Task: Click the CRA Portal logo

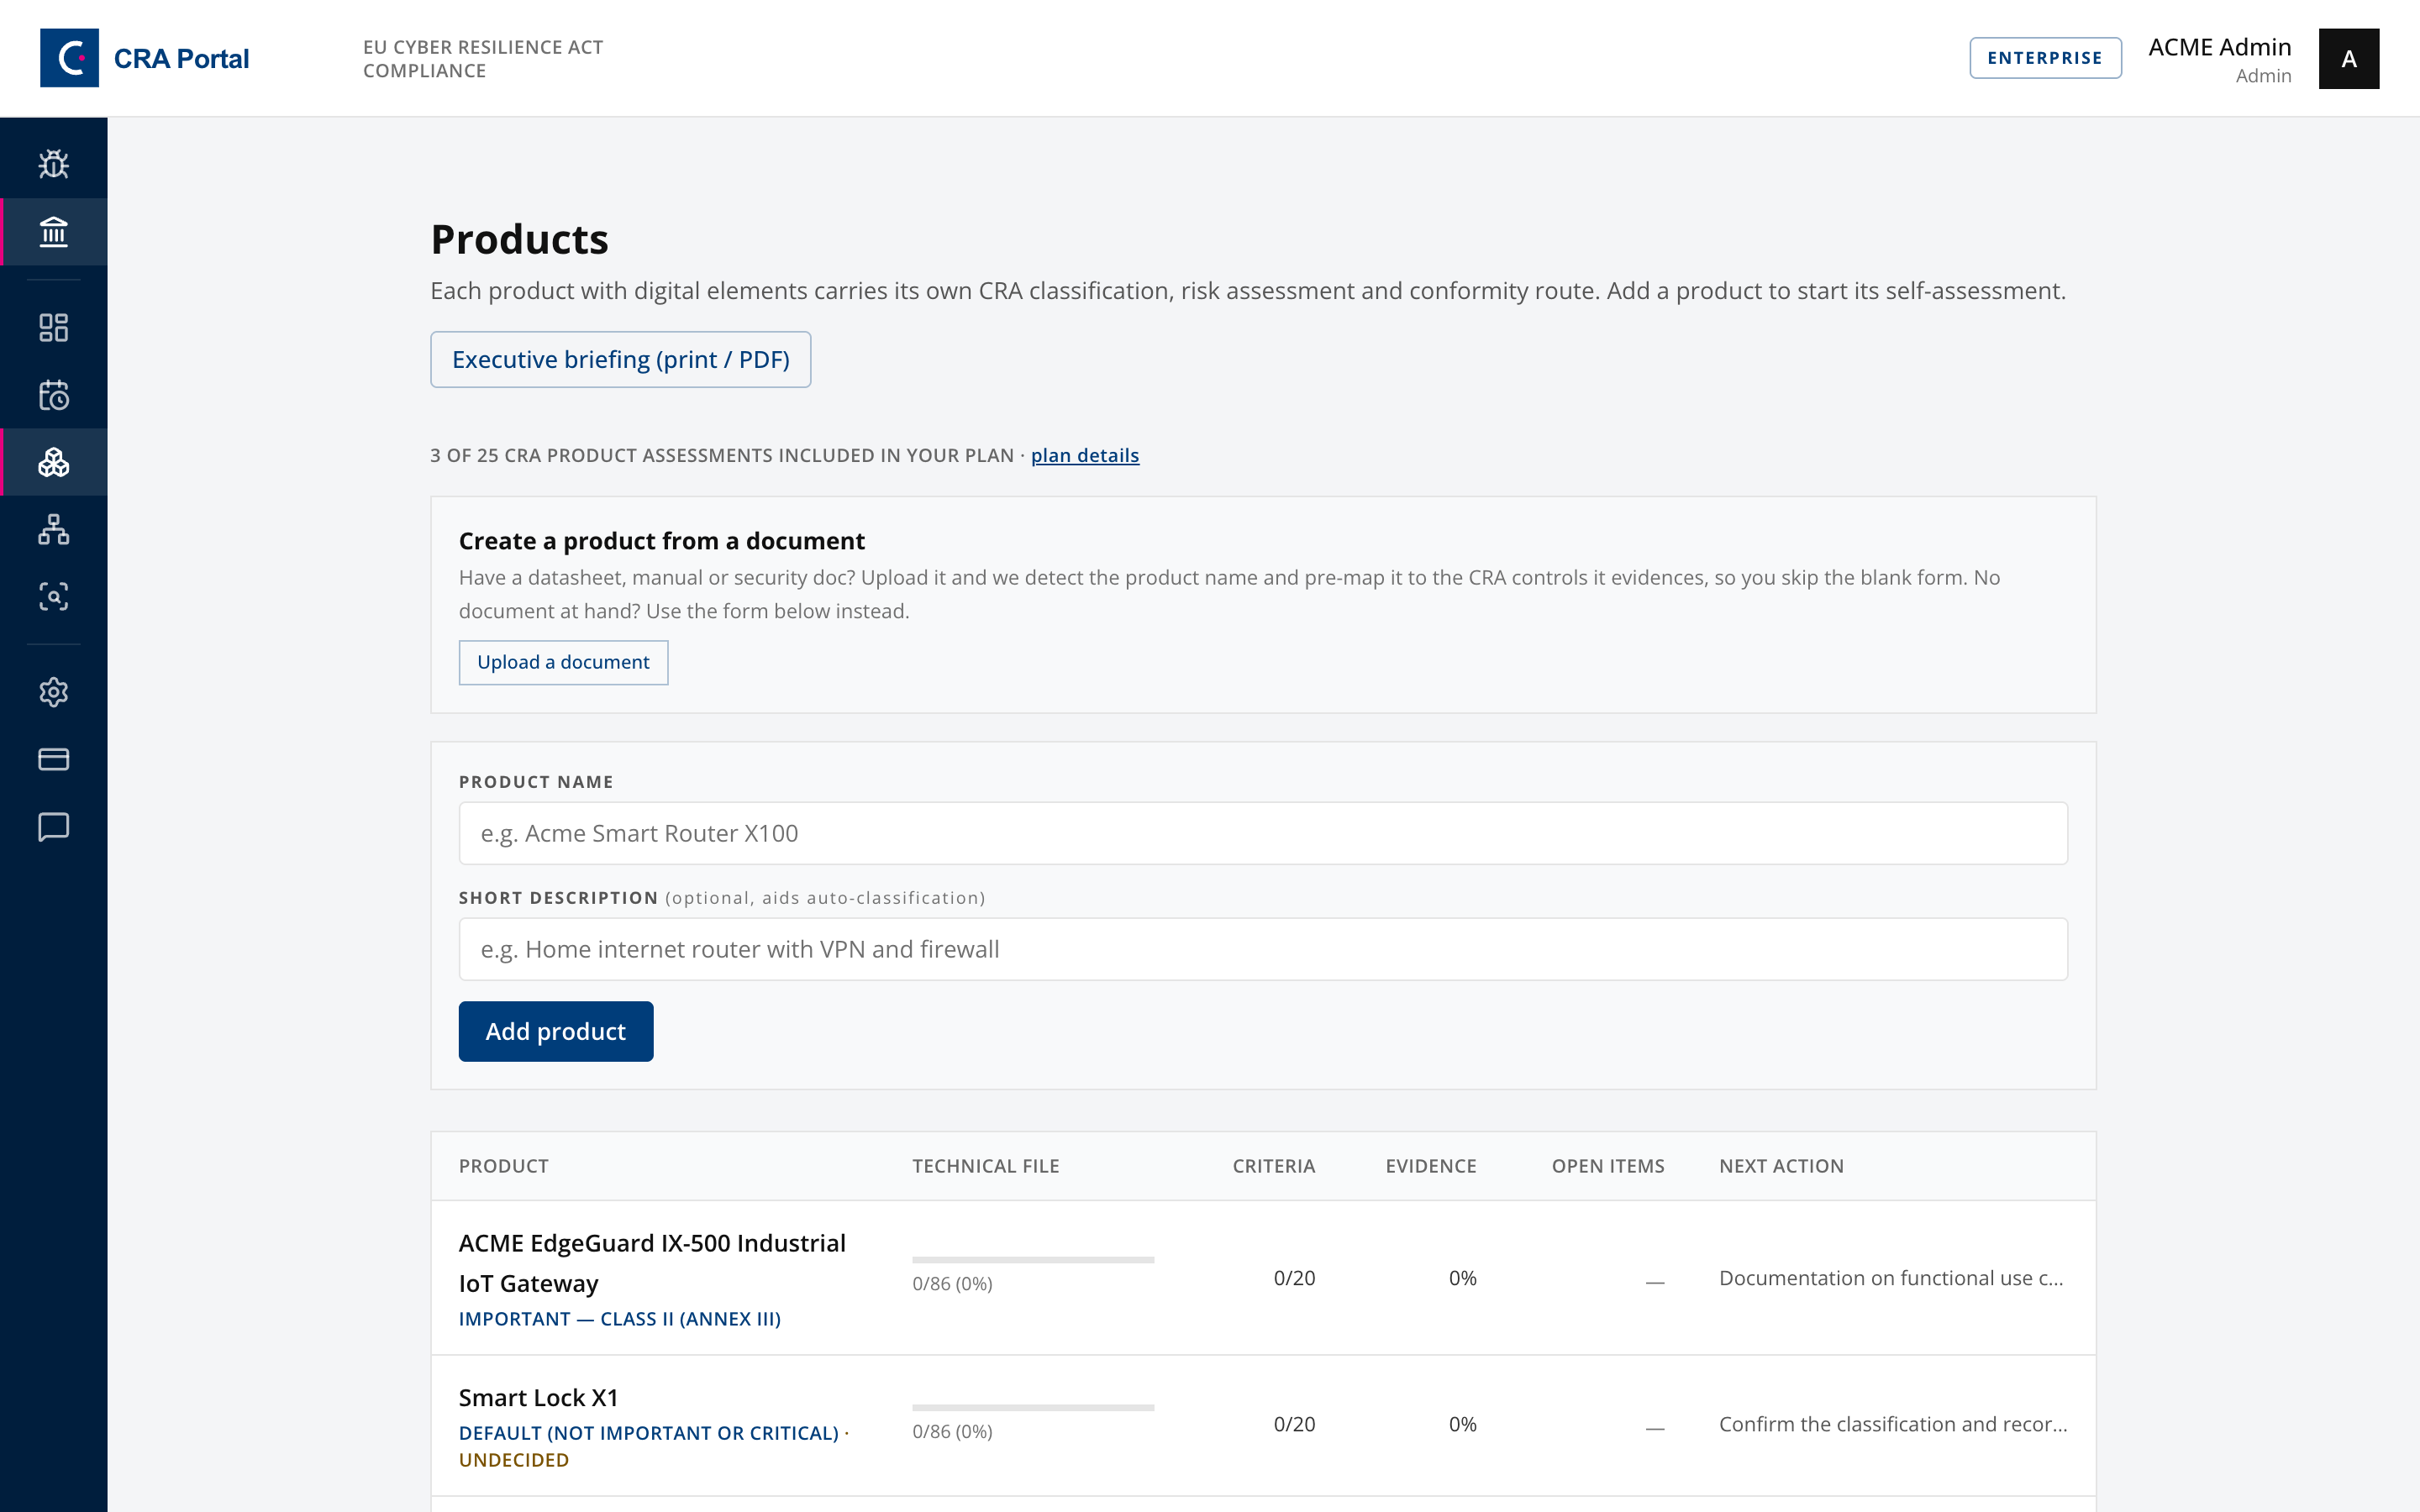Action: tap(145, 58)
